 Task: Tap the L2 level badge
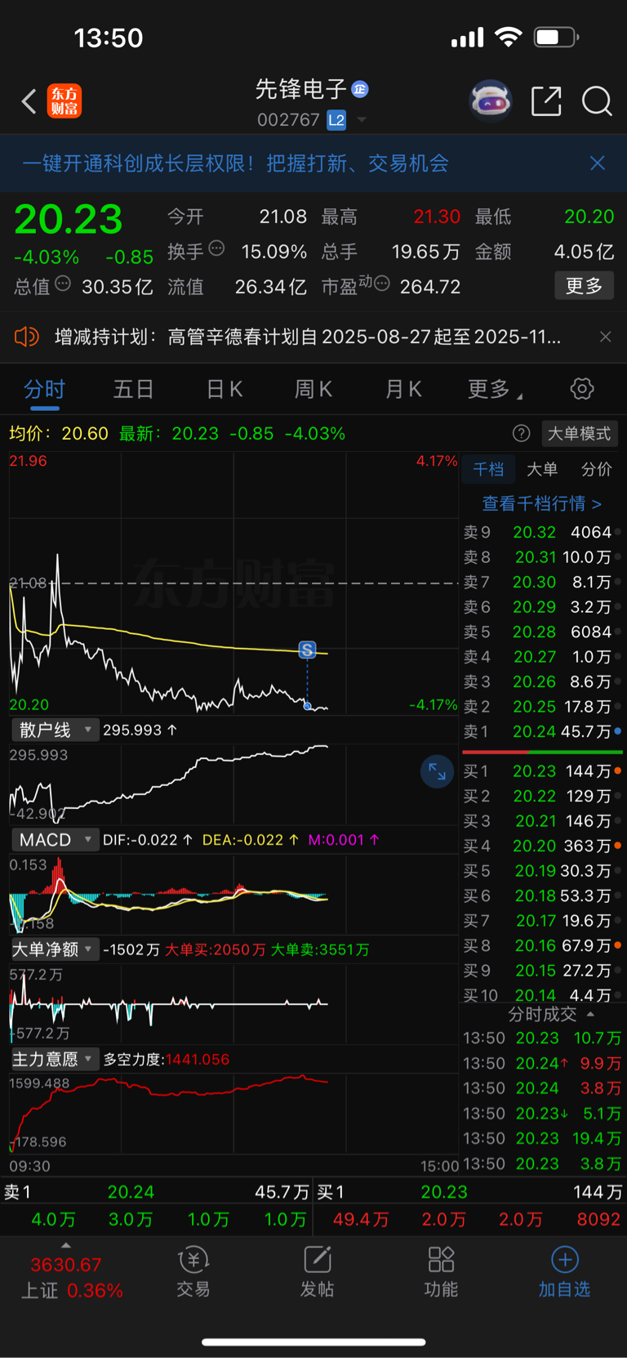pyautogui.click(x=336, y=120)
